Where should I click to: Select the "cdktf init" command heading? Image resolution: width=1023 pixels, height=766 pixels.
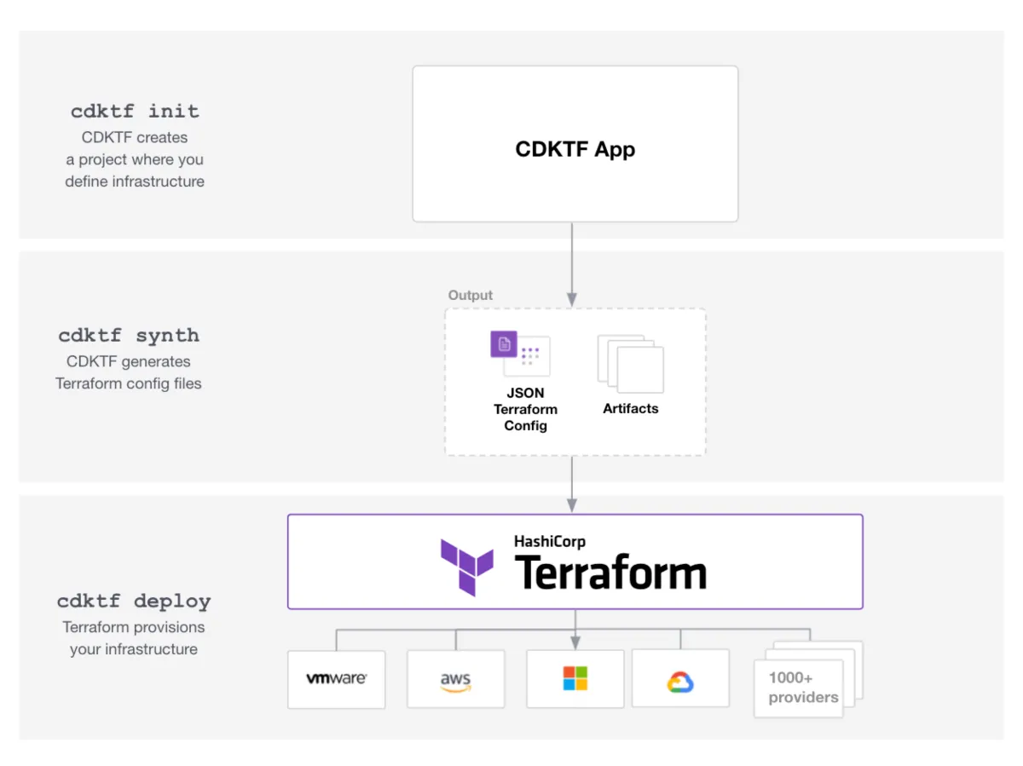(x=135, y=111)
